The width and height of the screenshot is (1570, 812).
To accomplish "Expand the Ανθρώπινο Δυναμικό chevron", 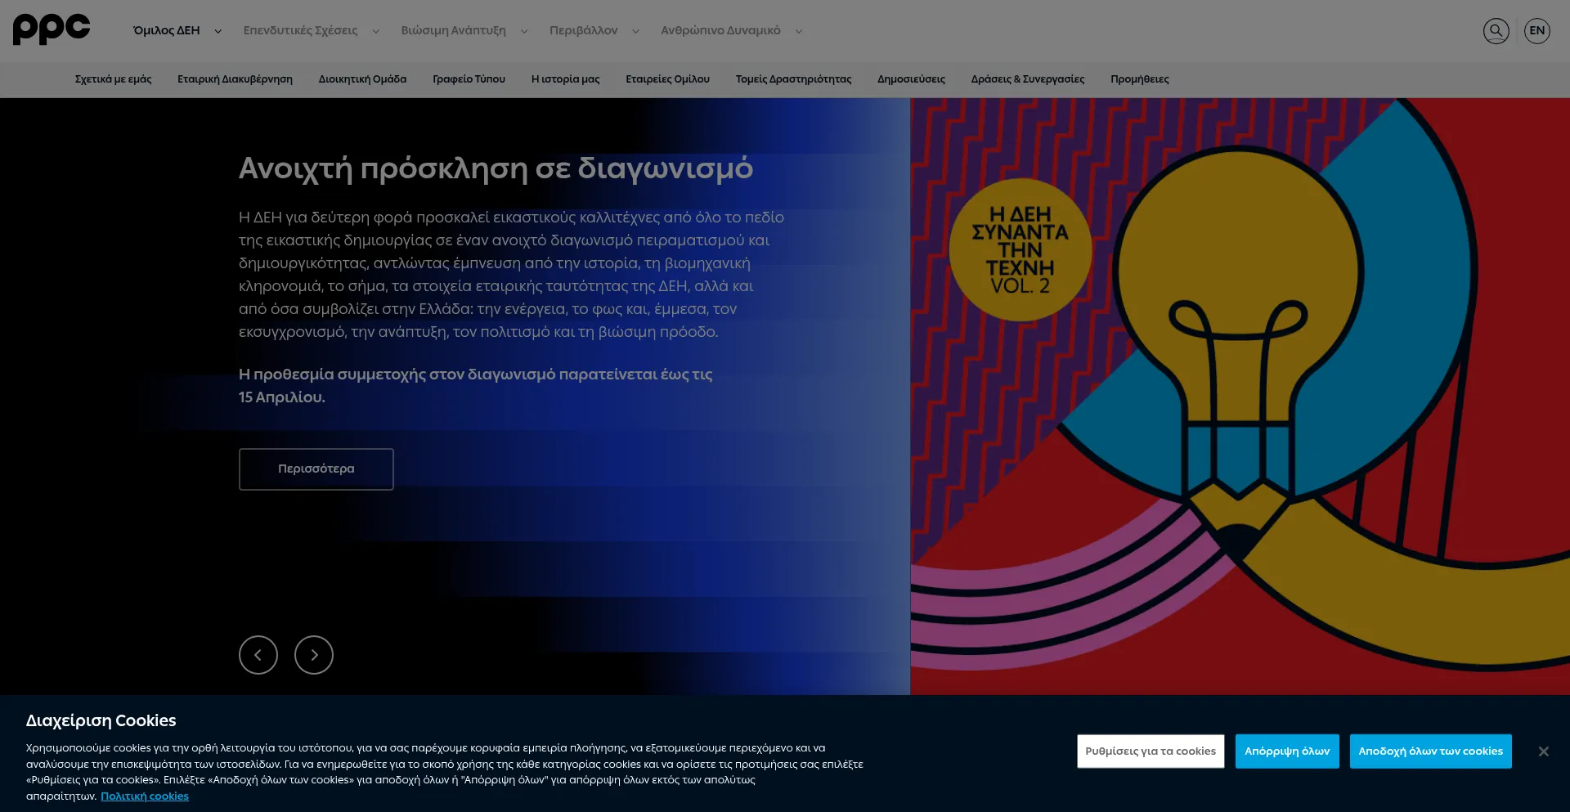I will point(799,31).
